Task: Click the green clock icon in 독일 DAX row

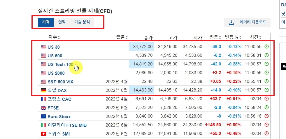Action: tap(266, 90)
